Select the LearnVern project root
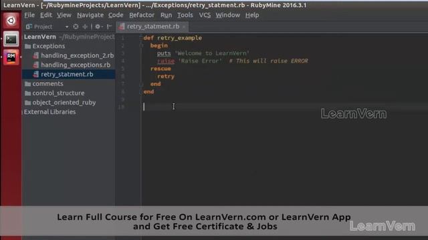The image size is (428, 240). click(x=40, y=37)
